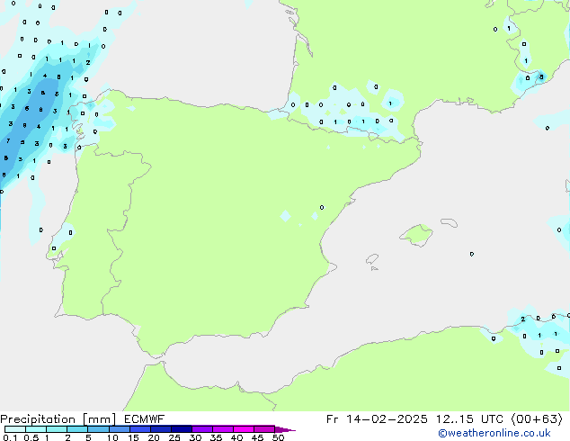Image resolution: width=570 pixels, height=441 pixels.
Task: Pick the 30–35 mm purple legend swatch
Action: pyautogui.click(x=202, y=429)
